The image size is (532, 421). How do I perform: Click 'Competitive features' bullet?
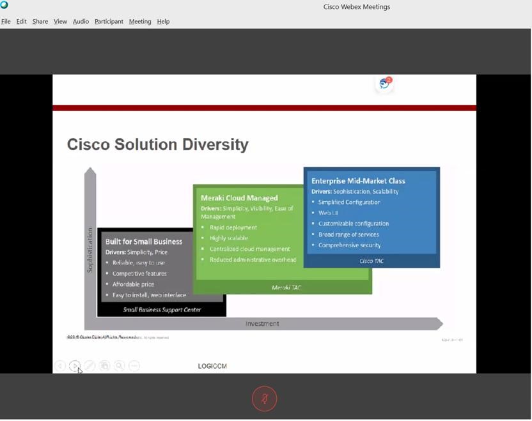(139, 273)
